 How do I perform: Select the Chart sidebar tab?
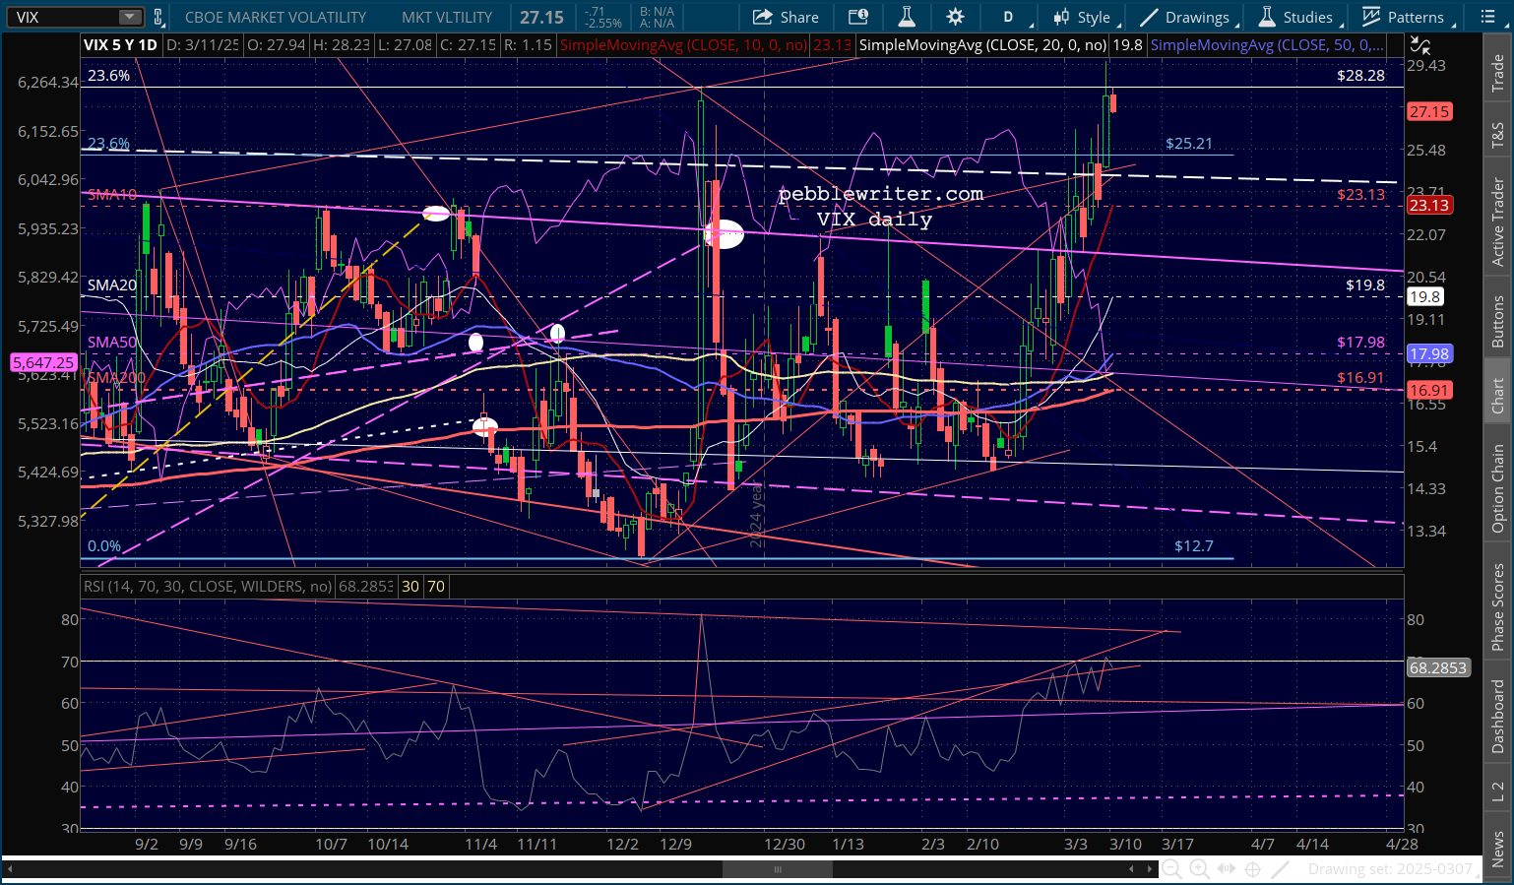pyautogui.click(x=1497, y=395)
